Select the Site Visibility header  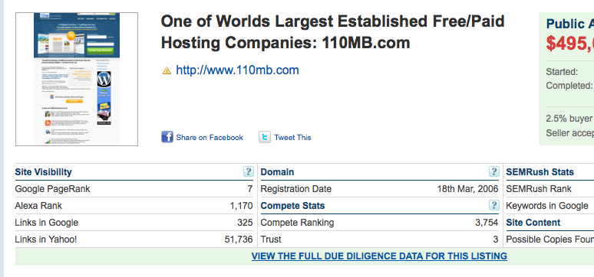43,172
